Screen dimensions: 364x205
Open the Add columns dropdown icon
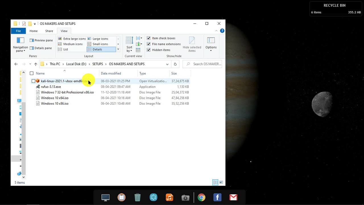[x=139, y=44]
